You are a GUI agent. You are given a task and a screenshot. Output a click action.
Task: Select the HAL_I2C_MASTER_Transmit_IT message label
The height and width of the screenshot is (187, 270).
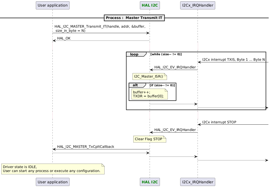[x=100, y=28]
